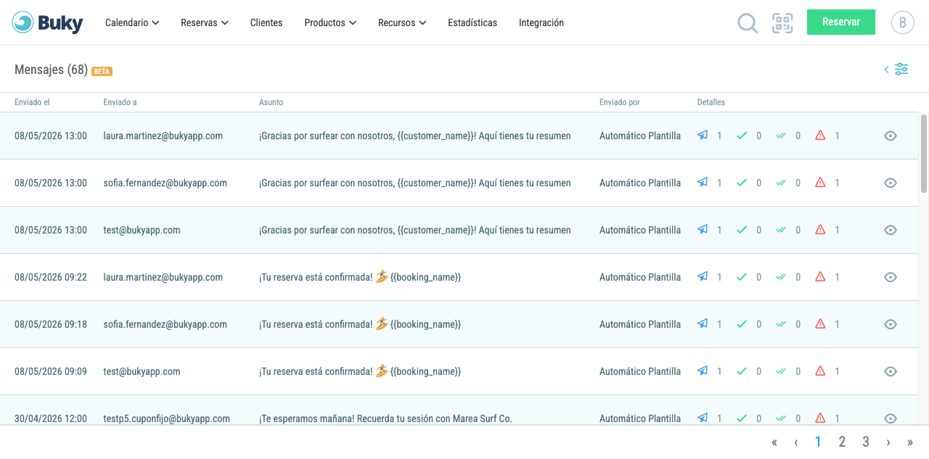Click the Enviado el column header
This screenshot has height=459, width=929.
click(32, 102)
